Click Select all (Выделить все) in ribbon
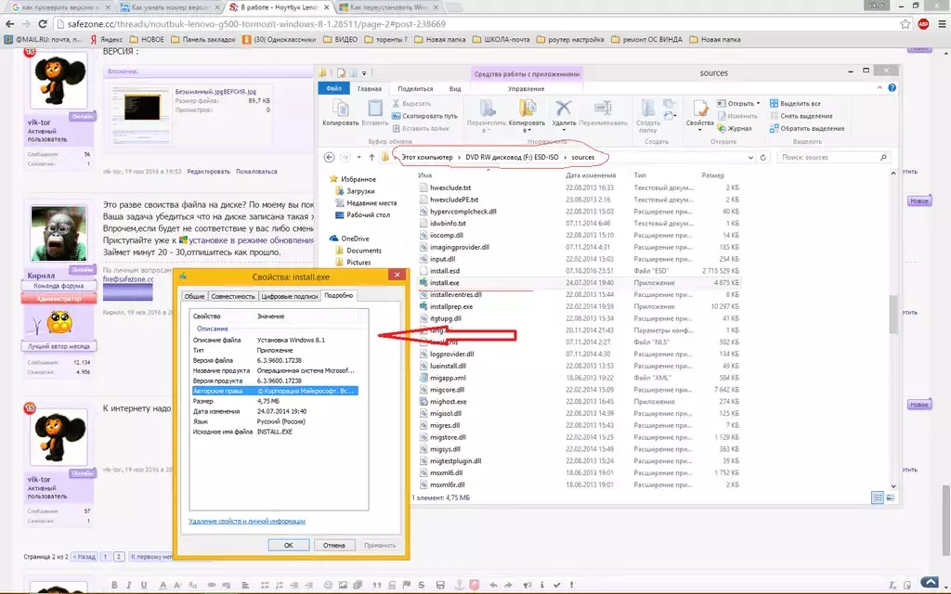Screen dimensions: 951x594 point(795,104)
